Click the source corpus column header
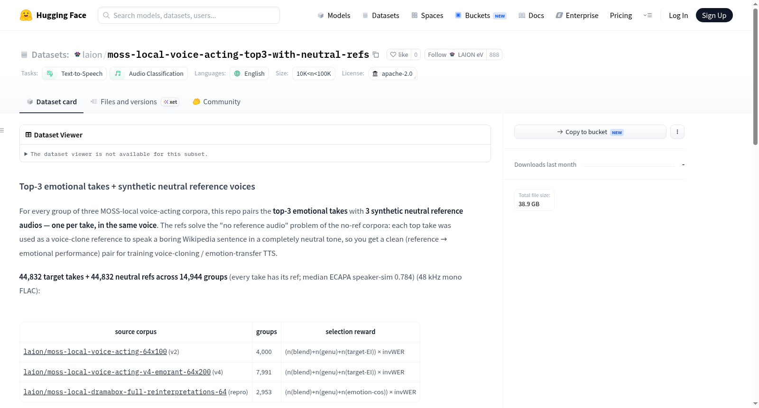This screenshot has width=759, height=408. tap(136, 332)
